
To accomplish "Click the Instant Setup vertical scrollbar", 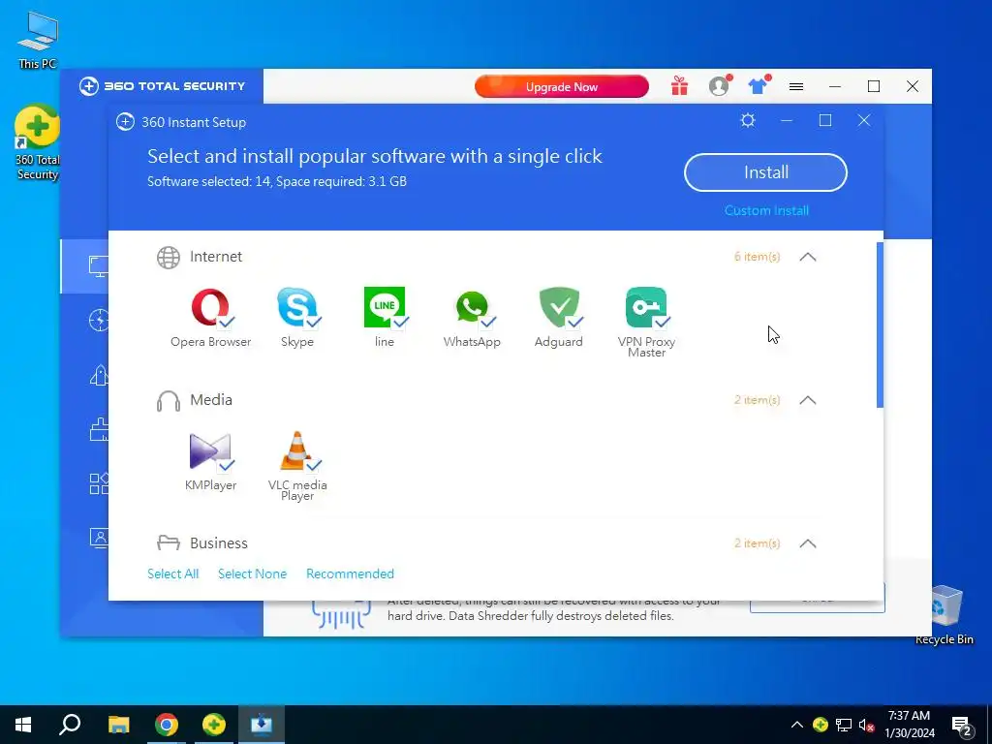I will point(880,325).
